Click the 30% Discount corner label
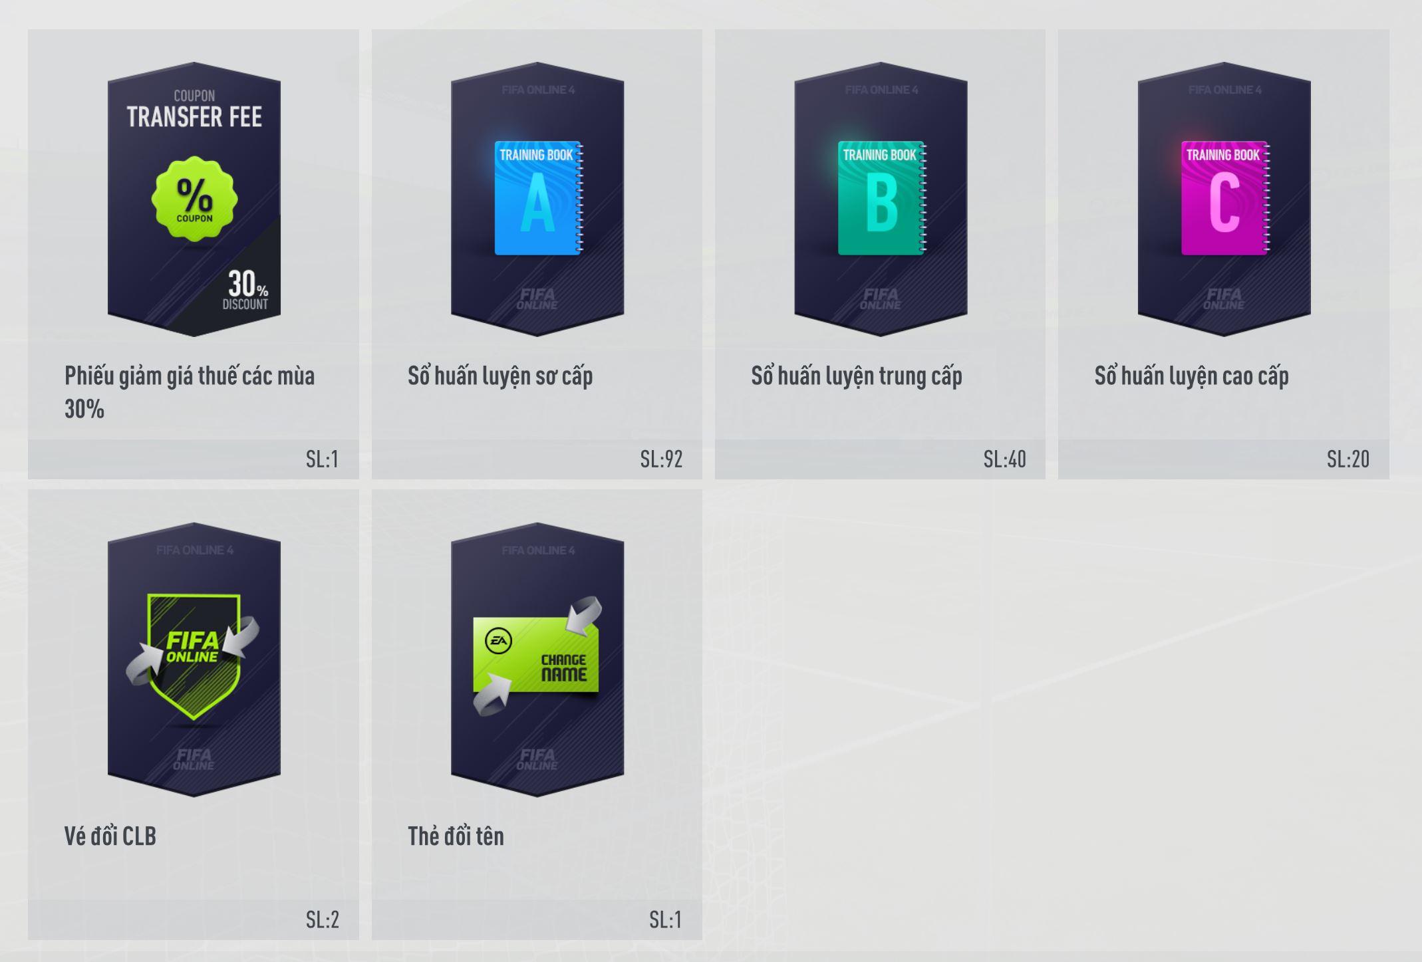The image size is (1422, 962). tap(246, 291)
